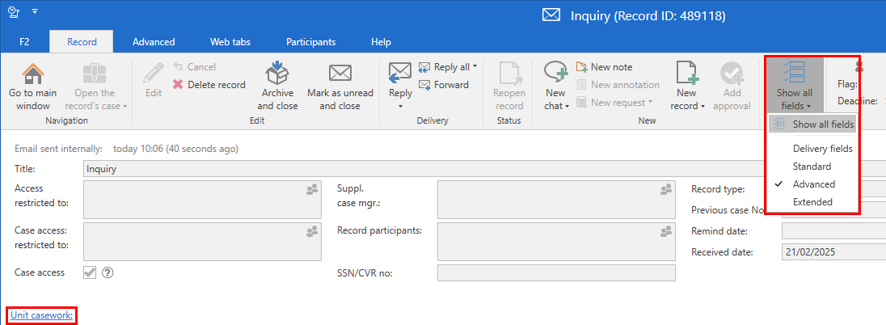Choose Extended from the fields menu

coord(812,202)
